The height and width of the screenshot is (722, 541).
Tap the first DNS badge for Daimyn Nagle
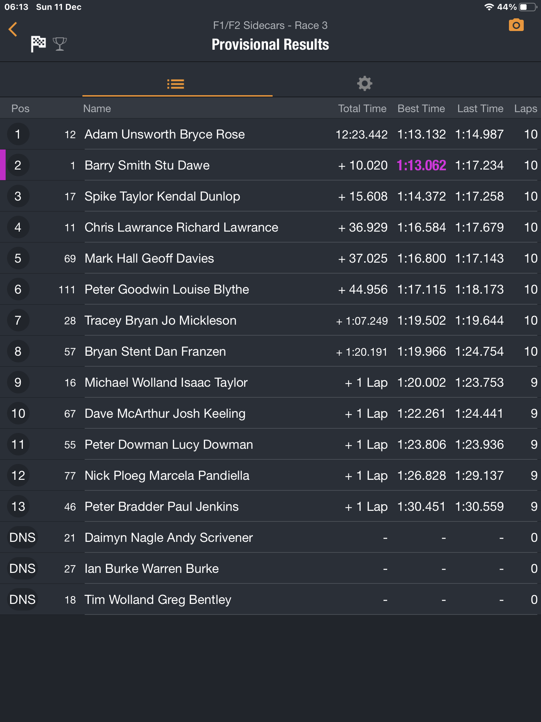23,538
